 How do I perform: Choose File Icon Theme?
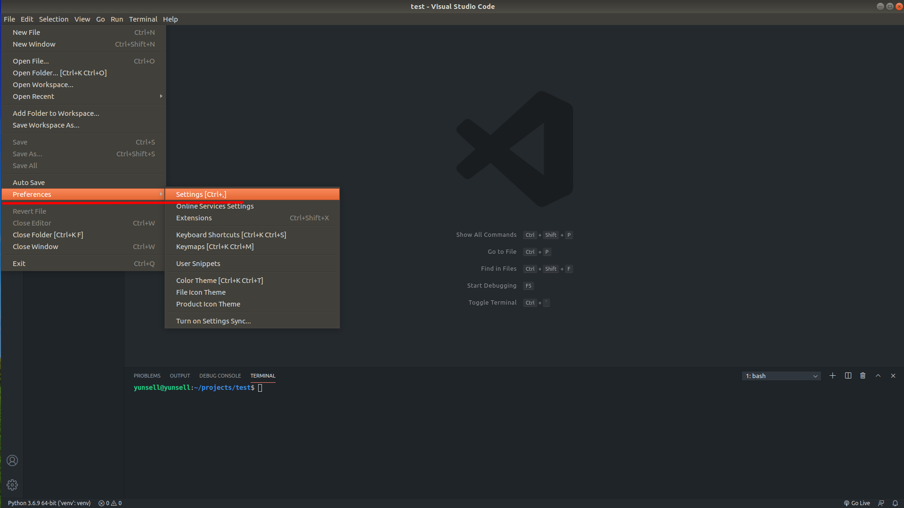point(252,292)
